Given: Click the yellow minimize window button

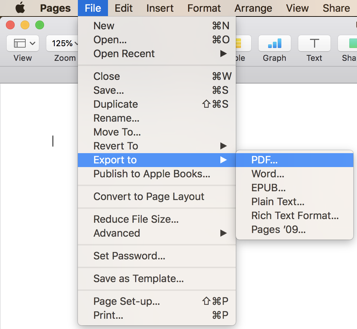Looking at the screenshot, I should [x=25, y=25].
